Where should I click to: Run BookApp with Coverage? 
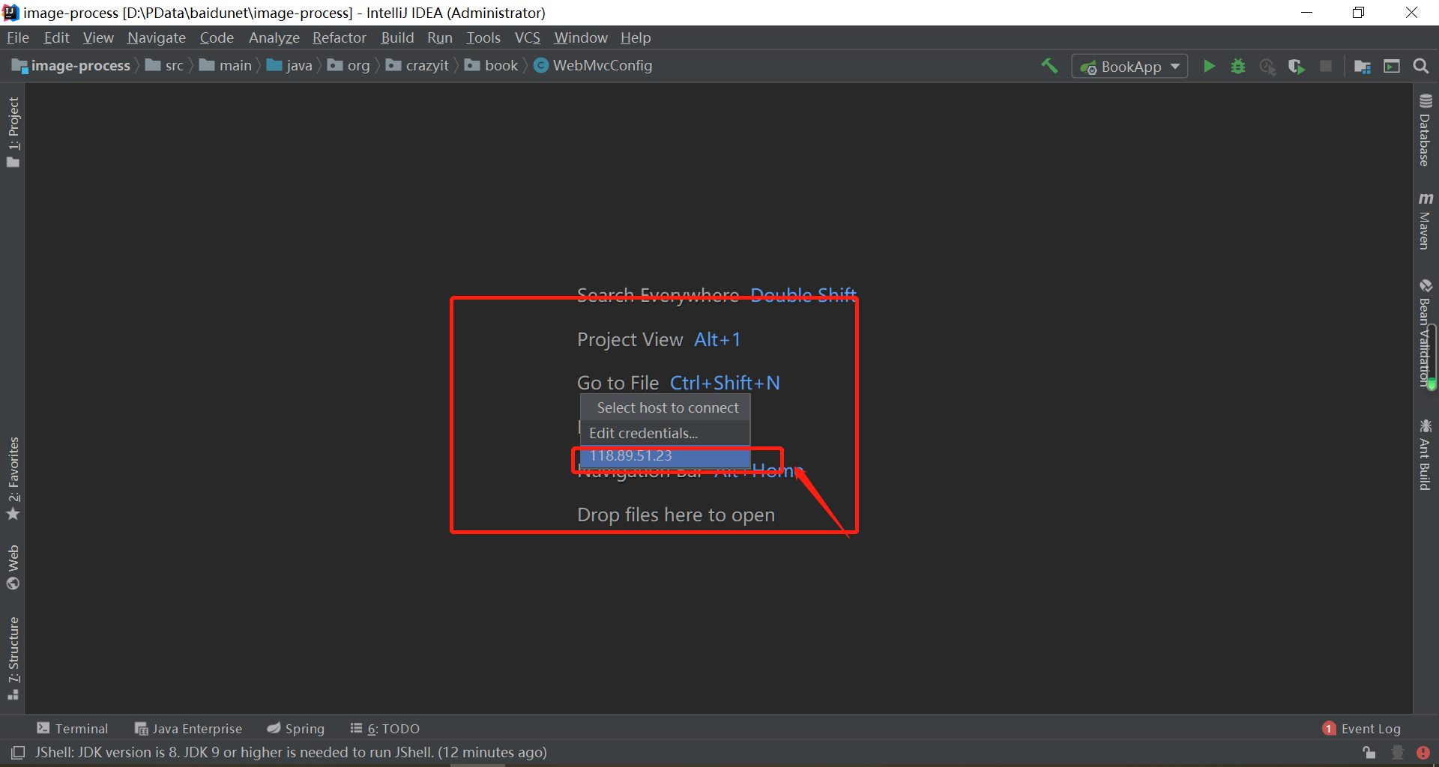pyautogui.click(x=1267, y=66)
